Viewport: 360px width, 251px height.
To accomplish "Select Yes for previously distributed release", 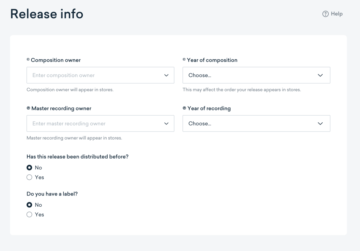I will 30,178.
